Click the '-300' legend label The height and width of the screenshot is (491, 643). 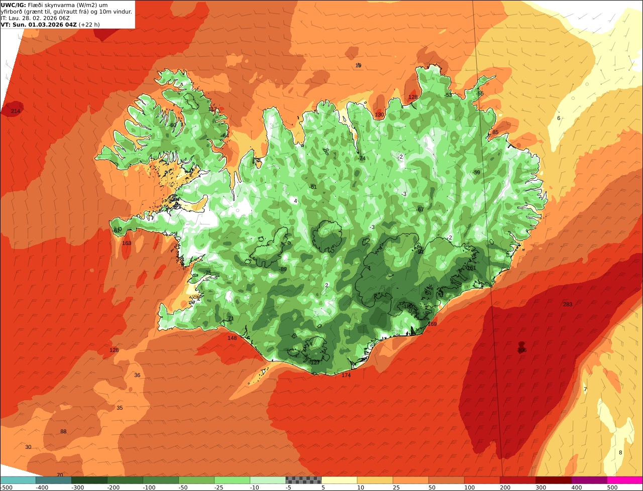click(77, 487)
